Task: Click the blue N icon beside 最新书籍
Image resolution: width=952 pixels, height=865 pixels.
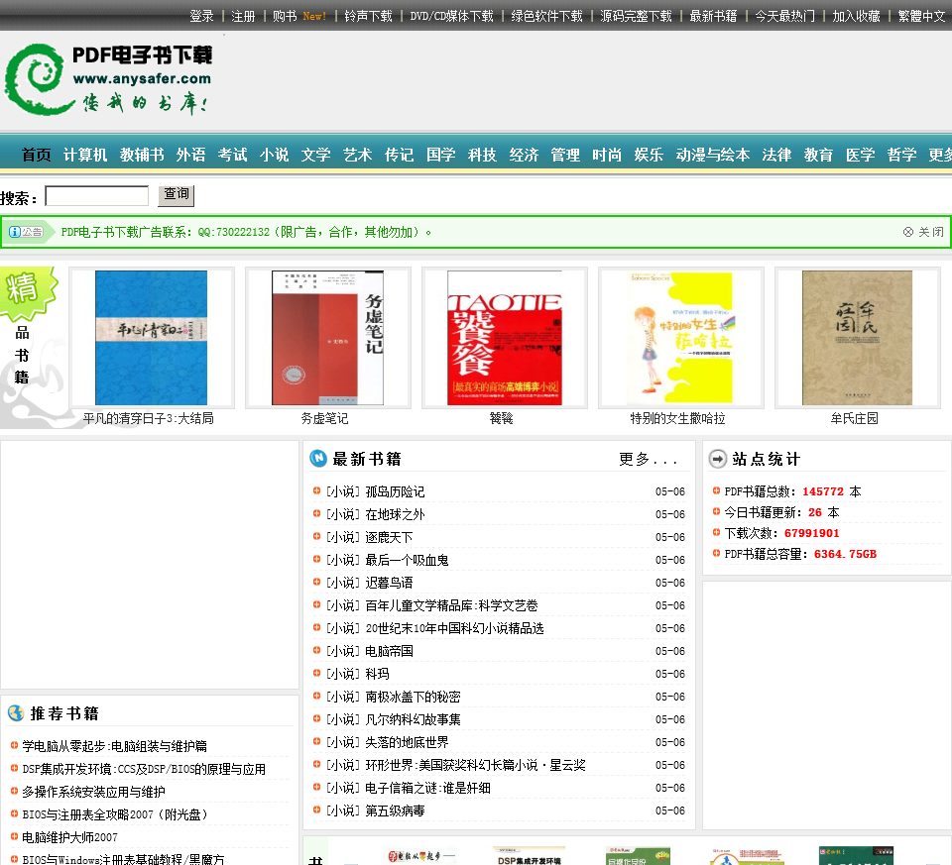Action: point(318,459)
